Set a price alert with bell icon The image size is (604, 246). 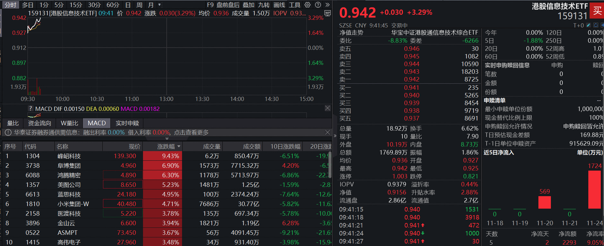click(596, 25)
